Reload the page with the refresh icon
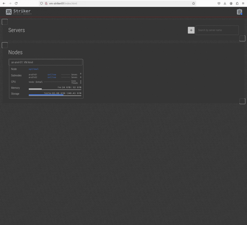Image resolution: width=247 pixels, height=225 pixels. [16, 3]
